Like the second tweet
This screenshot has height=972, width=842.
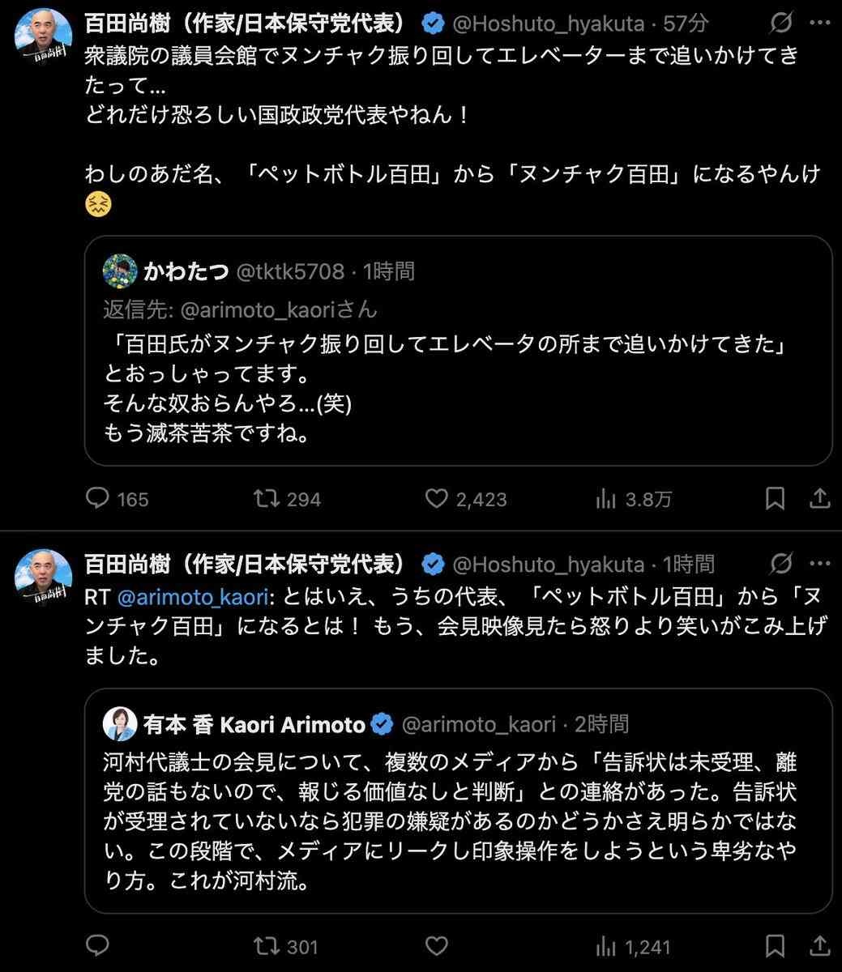[437, 945]
